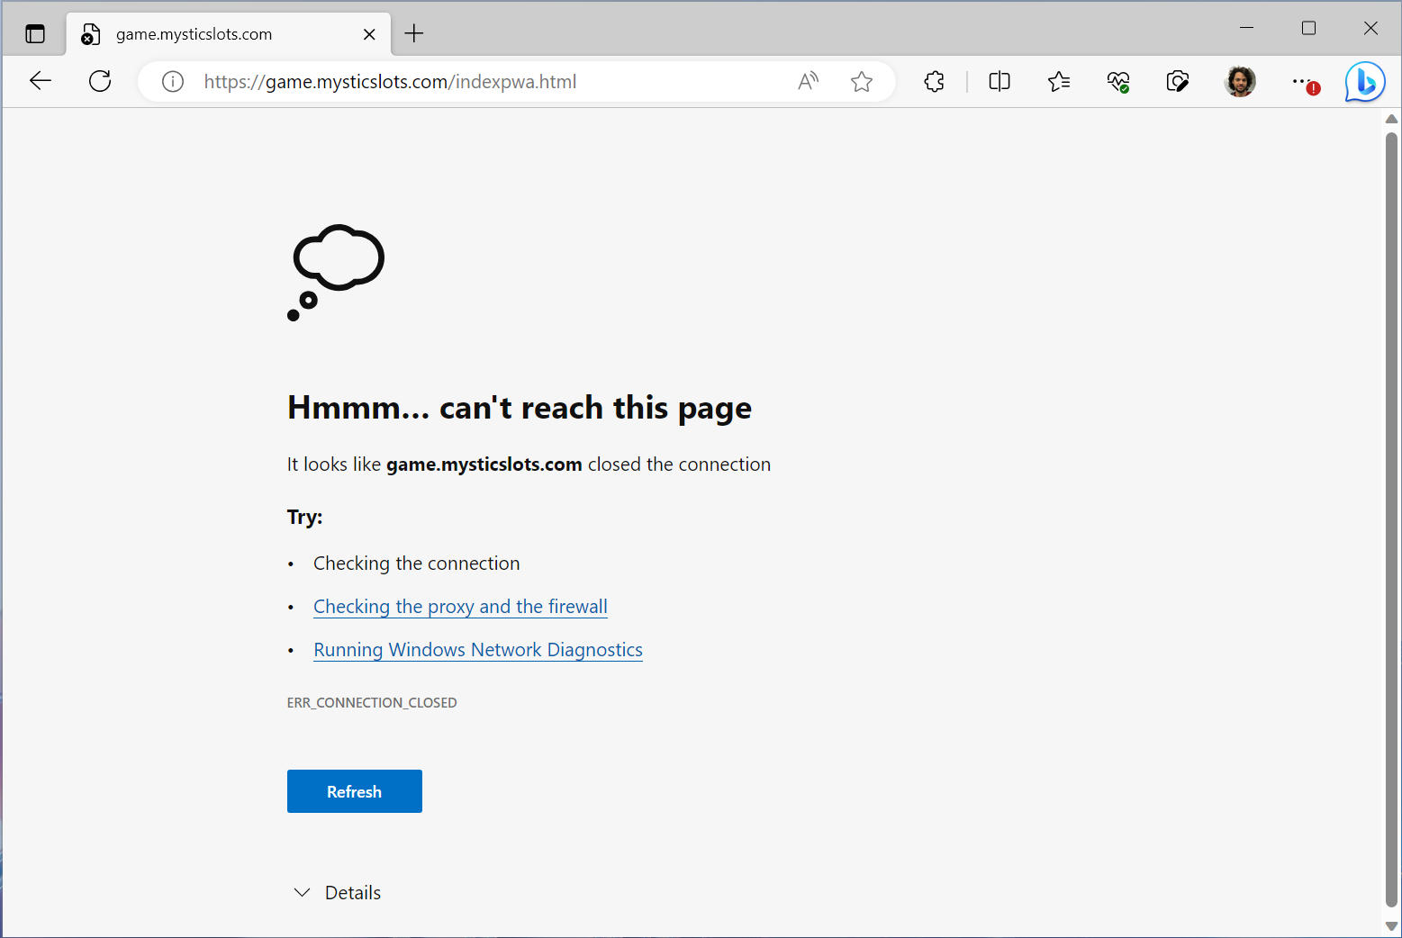Open a new browser tab

click(x=414, y=33)
